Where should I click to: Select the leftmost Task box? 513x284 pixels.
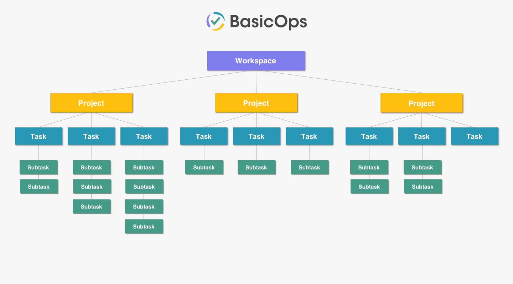click(x=38, y=136)
